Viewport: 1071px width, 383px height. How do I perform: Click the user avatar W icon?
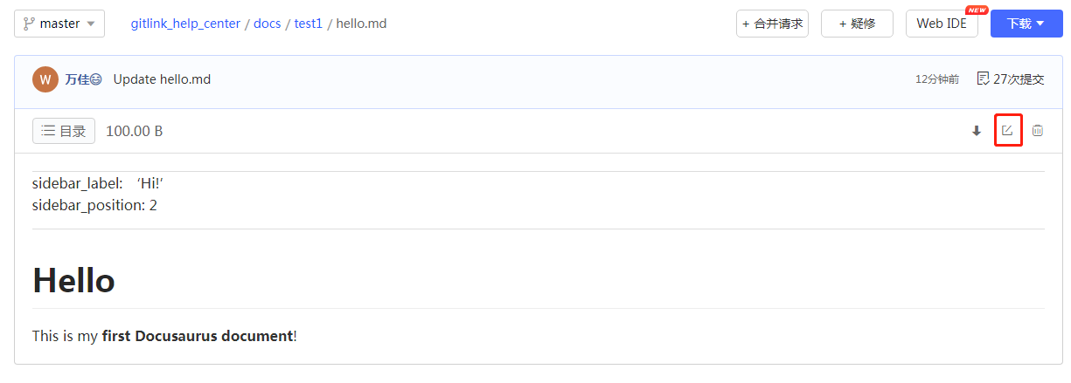pyautogui.click(x=45, y=79)
